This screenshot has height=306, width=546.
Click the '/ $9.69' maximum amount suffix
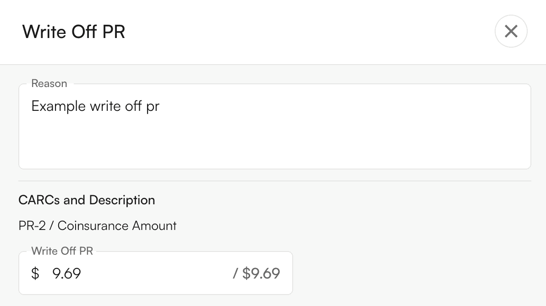tap(257, 273)
